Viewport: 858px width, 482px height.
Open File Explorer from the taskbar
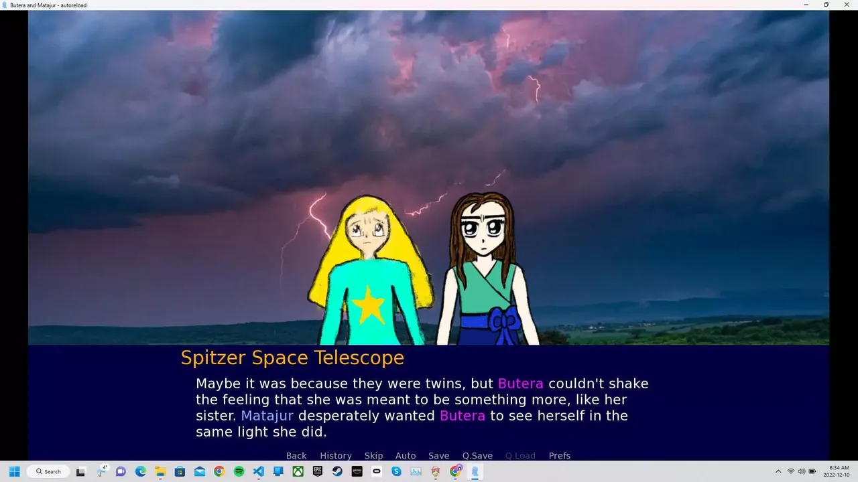(160, 471)
